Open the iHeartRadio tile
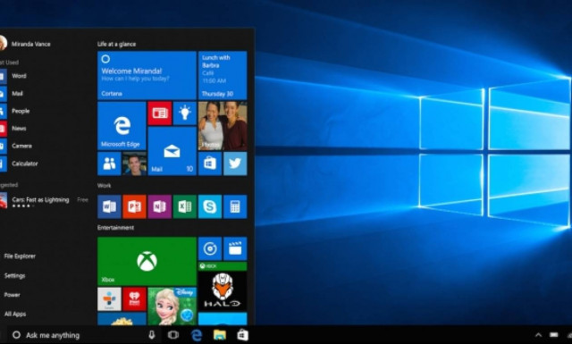572x344 pixels. [135, 299]
